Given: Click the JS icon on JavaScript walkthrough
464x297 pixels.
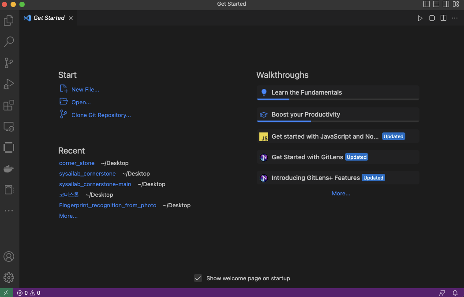Looking at the screenshot, I should tap(264, 137).
